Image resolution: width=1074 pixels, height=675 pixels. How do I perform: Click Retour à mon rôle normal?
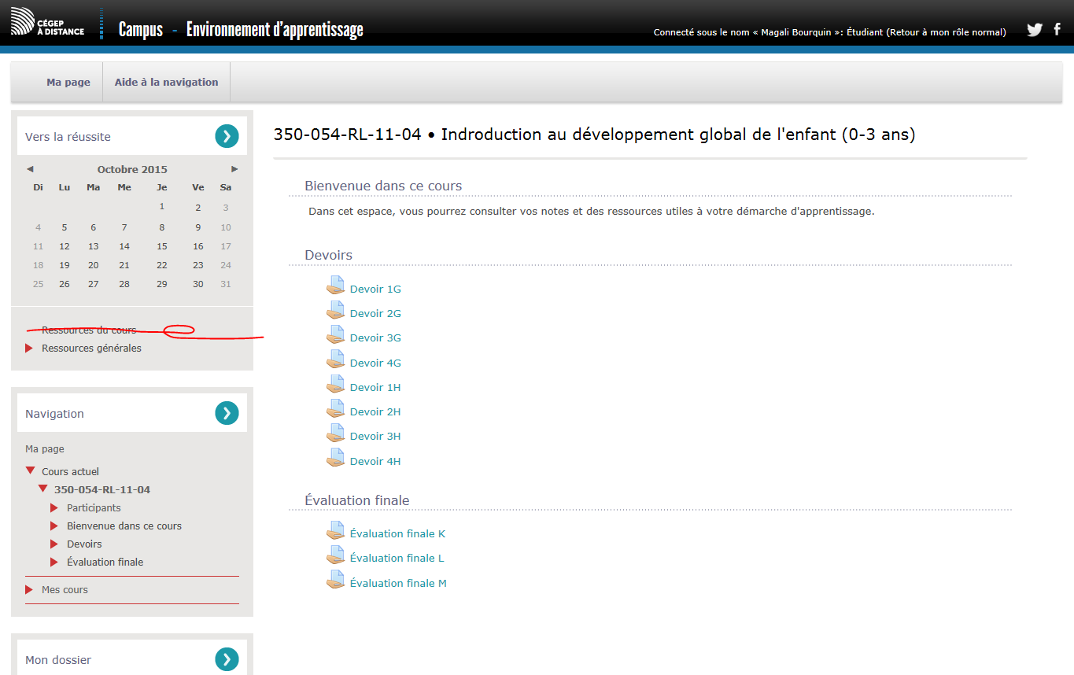pyautogui.click(x=946, y=32)
